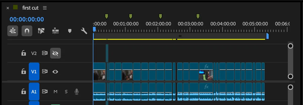Viewport: 303px width, 105px height.
Task: Hide V1 track output with eye
Action: click(x=55, y=72)
